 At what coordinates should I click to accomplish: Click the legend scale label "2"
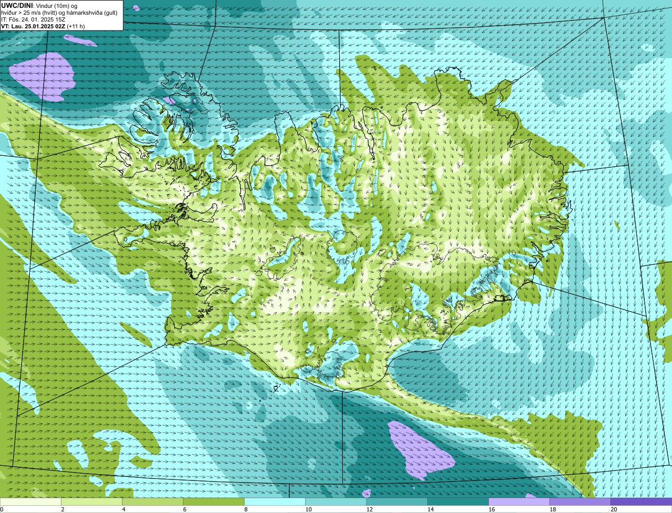[62, 509]
